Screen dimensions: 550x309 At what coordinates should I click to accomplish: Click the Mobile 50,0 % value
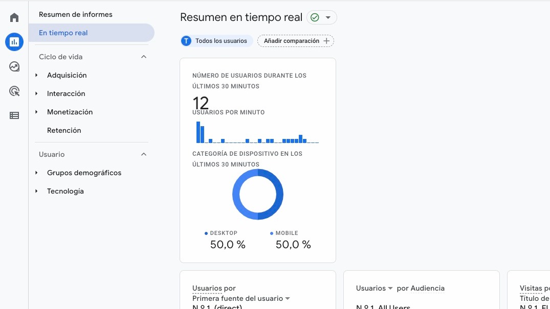tap(293, 245)
